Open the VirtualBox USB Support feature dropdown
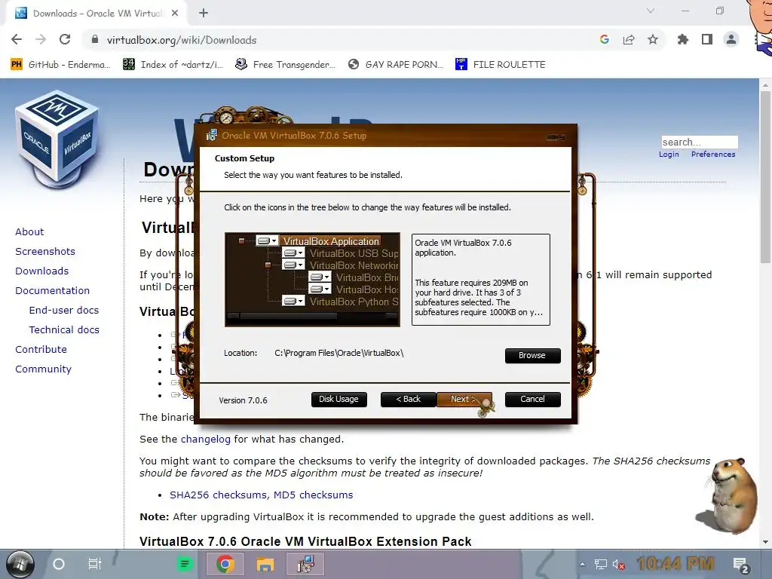772x579 pixels. [293, 253]
